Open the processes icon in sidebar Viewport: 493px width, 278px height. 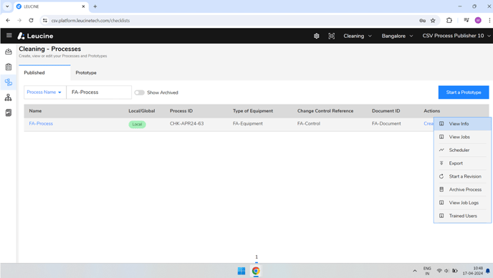click(x=9, y=82)
